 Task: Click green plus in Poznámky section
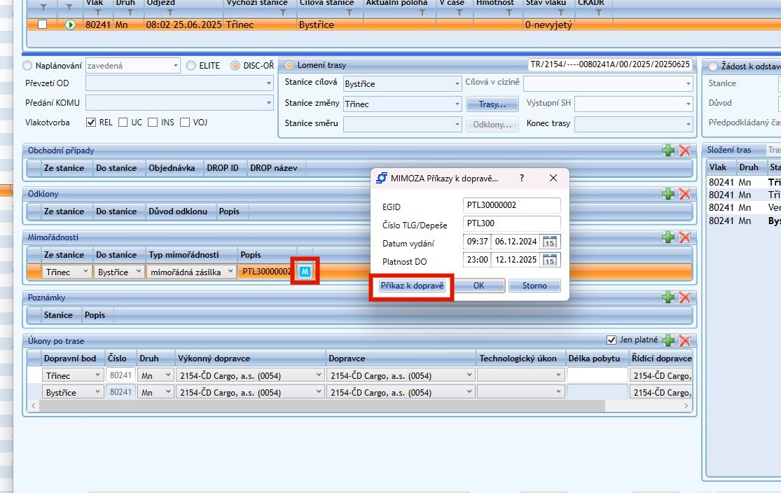pyautogui.click(x=669, y=298)
